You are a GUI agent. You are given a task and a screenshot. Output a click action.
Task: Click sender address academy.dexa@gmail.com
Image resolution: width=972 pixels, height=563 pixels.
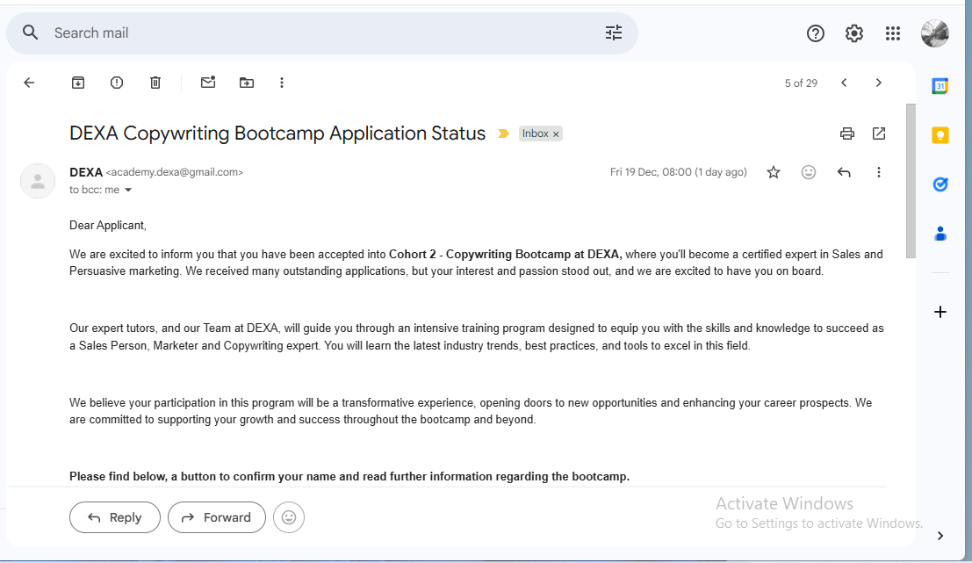pos(174,172)
